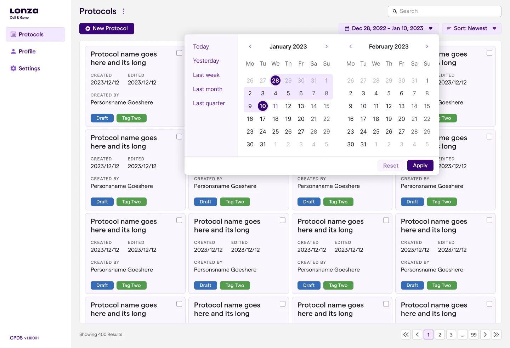
Task: Choose the Last week preset
Action: [x=206, y=75]
